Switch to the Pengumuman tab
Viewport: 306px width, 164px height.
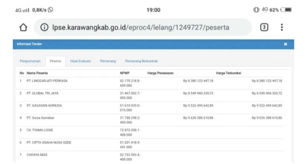tap(30, 61)
